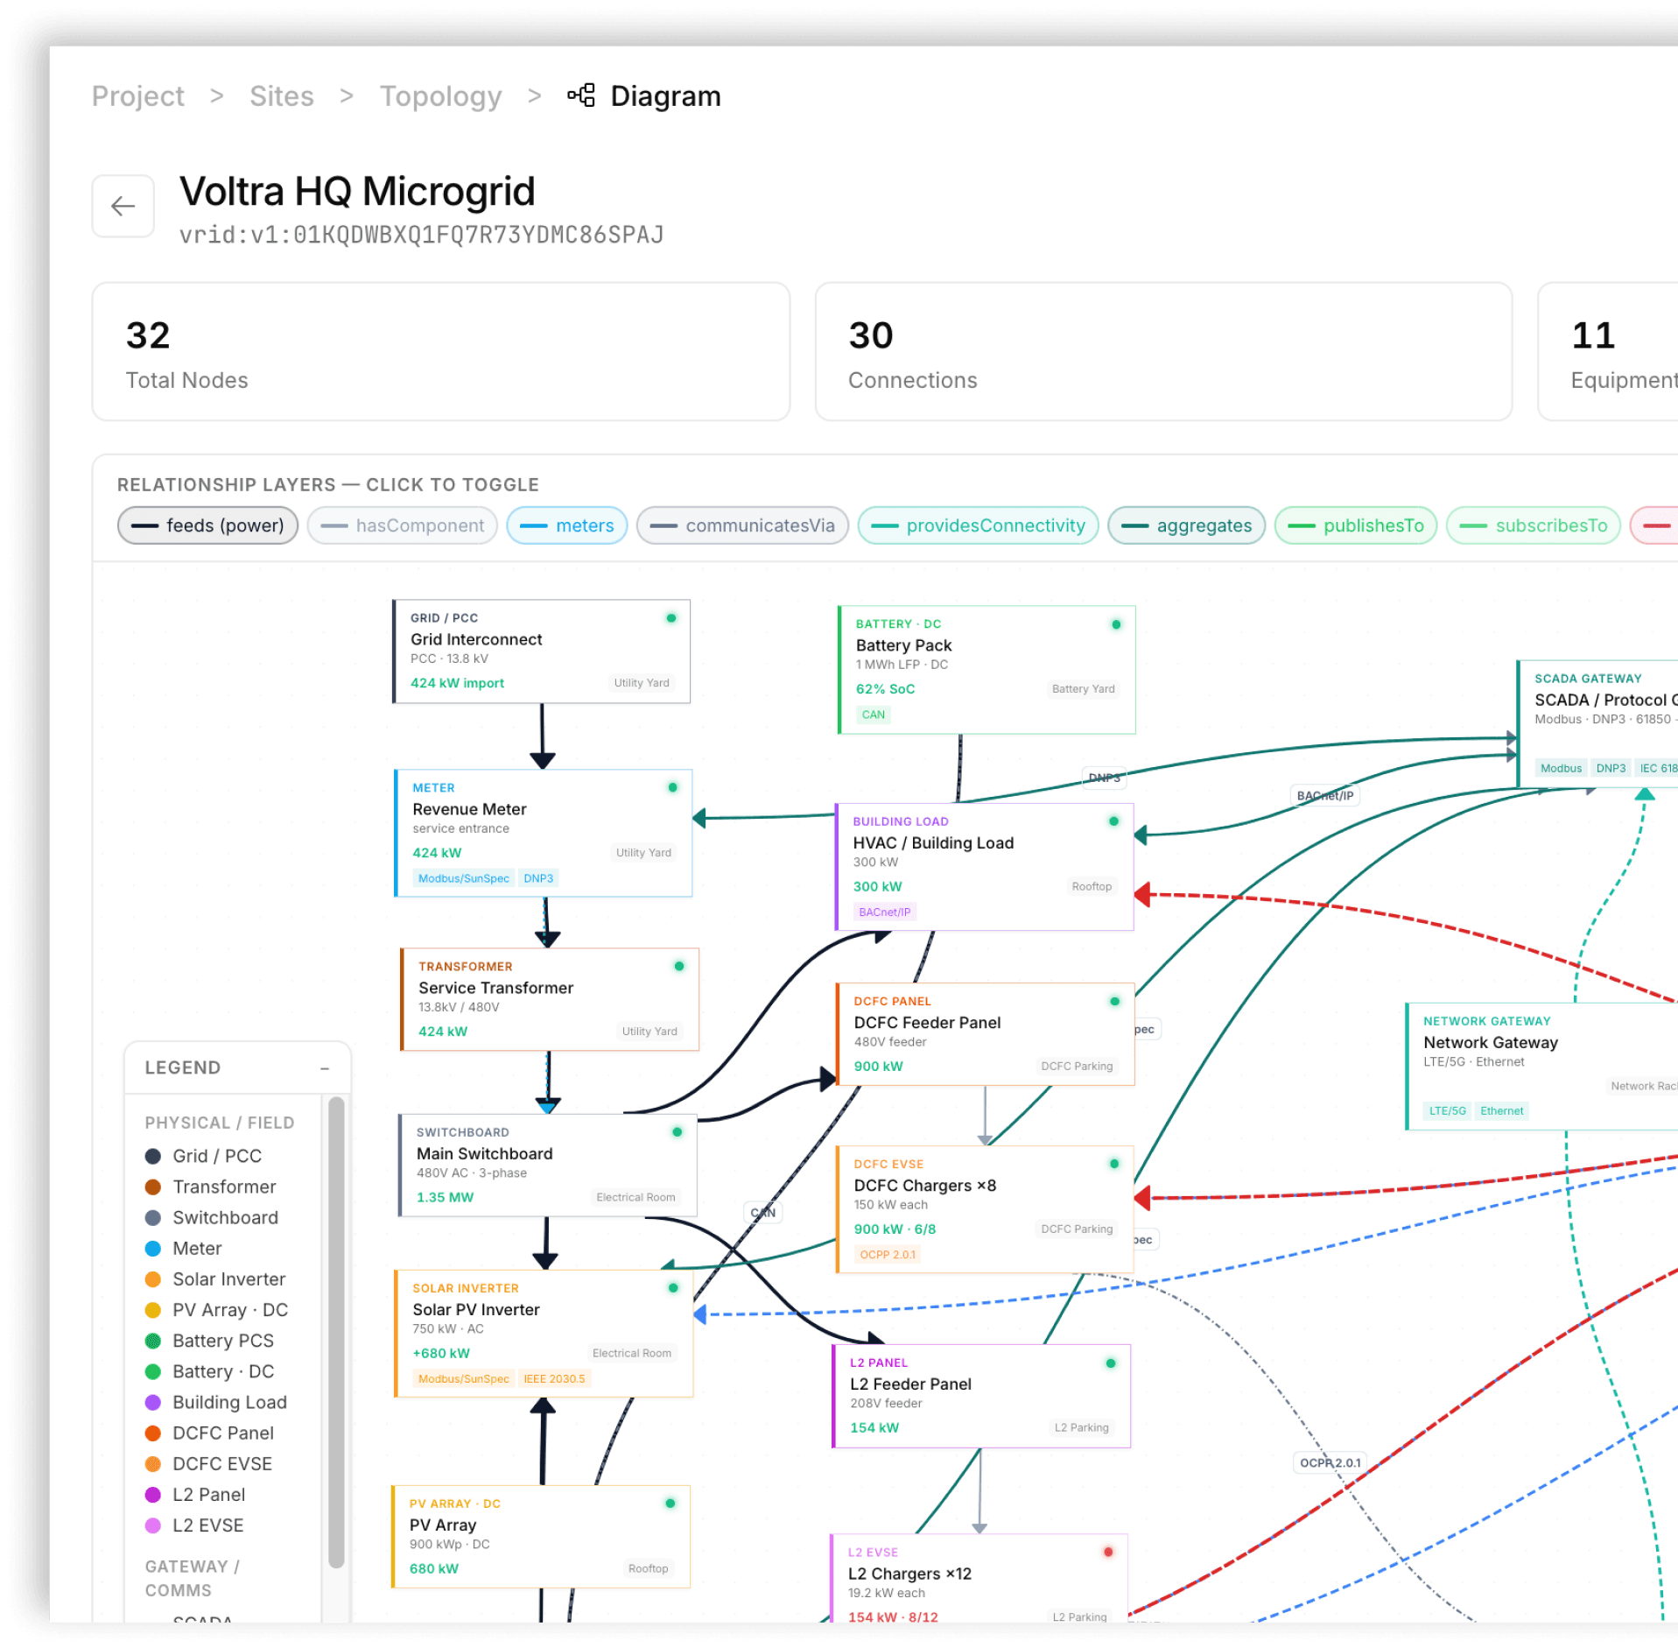Select the PV Array node
The image size is (1678, 1648).
point(541,1537)
